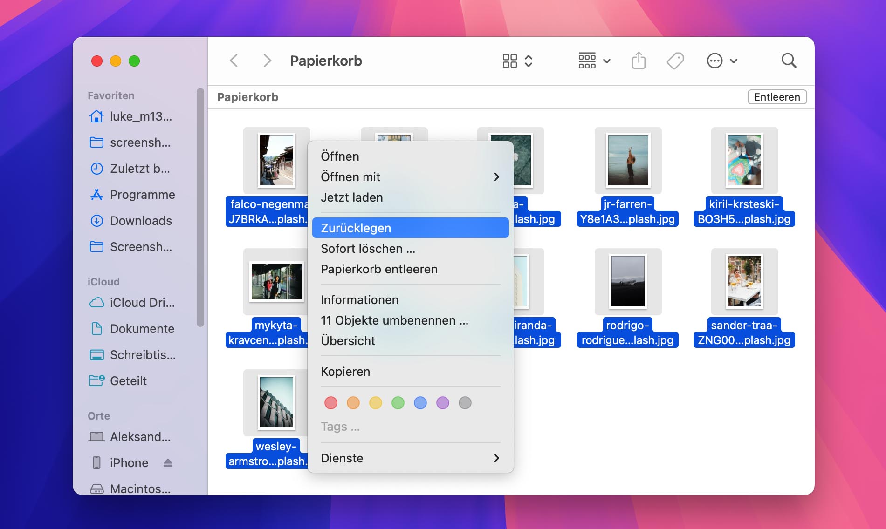Open the luke_m13 home folder
Screen dimensions: 886x529
click(132, 116)
